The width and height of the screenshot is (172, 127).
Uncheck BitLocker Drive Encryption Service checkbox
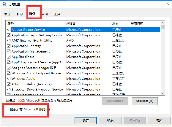coord(9,89)
